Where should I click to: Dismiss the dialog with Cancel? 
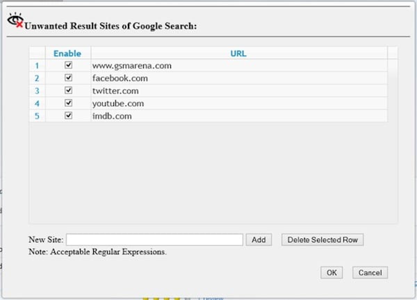point(370,273)
